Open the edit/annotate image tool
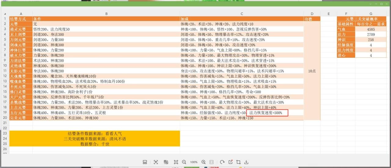The height and width of the screenshot is (168, 391). (231, 162)
